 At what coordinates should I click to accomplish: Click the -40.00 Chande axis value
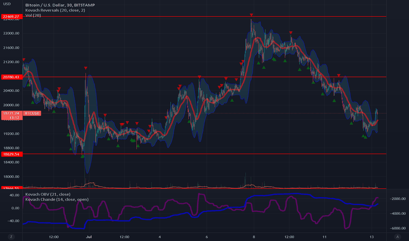(x=14, y=221)
